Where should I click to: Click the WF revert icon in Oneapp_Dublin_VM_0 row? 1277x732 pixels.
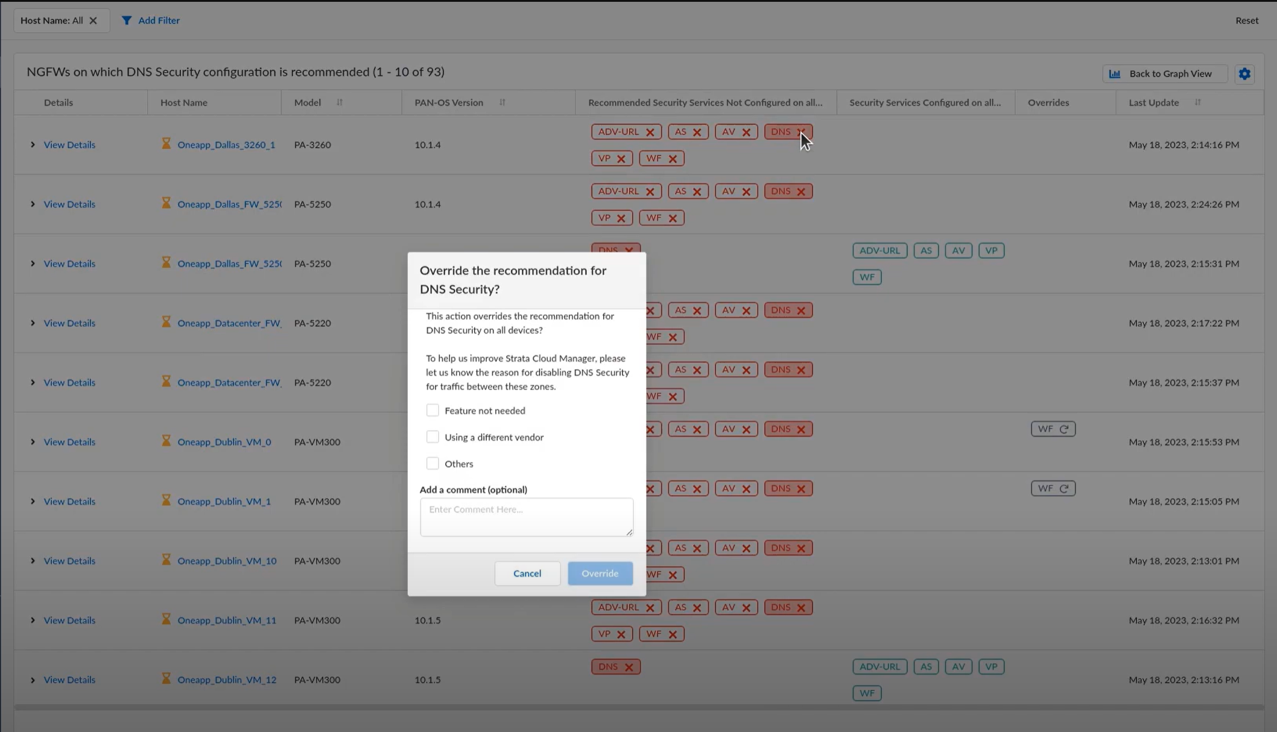click(x=1064, y=429)
